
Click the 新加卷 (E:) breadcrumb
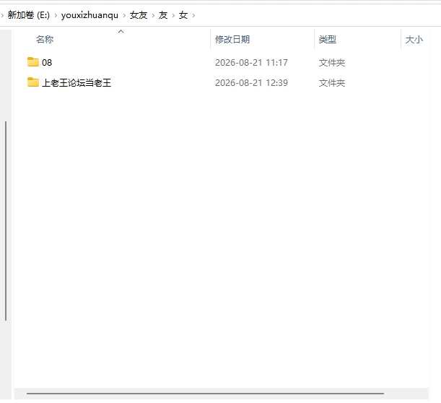[x=28, y=15]
